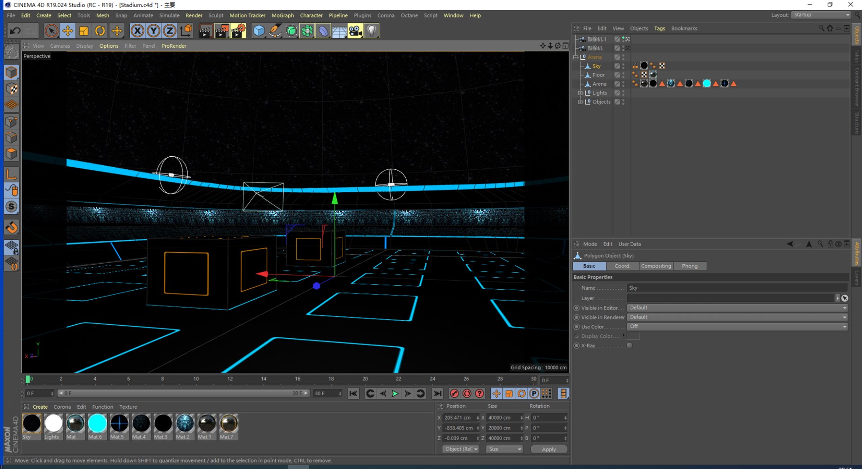Select the Move tool
Screen dimensions: 862x469
click(67, 31)
